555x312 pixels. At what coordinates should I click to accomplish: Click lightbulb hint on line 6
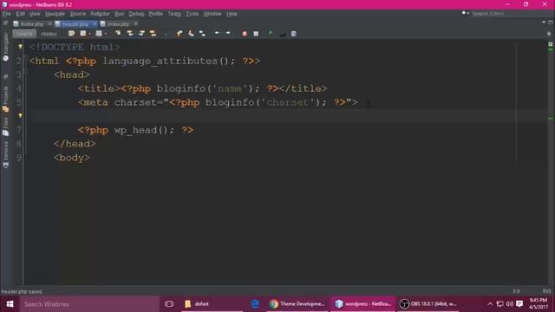tap(20, 115)
